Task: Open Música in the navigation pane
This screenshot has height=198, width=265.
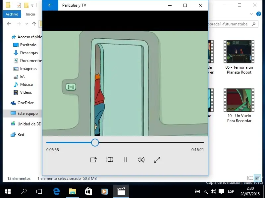Action: [x=23, y=84]
